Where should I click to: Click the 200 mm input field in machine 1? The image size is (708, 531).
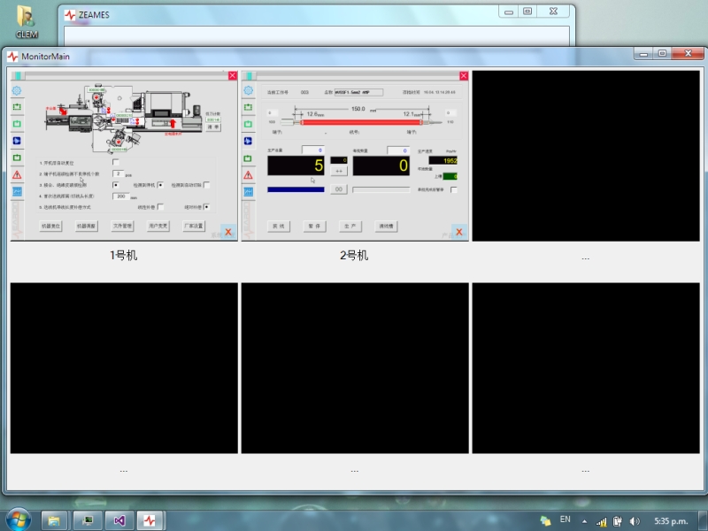tap(122, 196)
